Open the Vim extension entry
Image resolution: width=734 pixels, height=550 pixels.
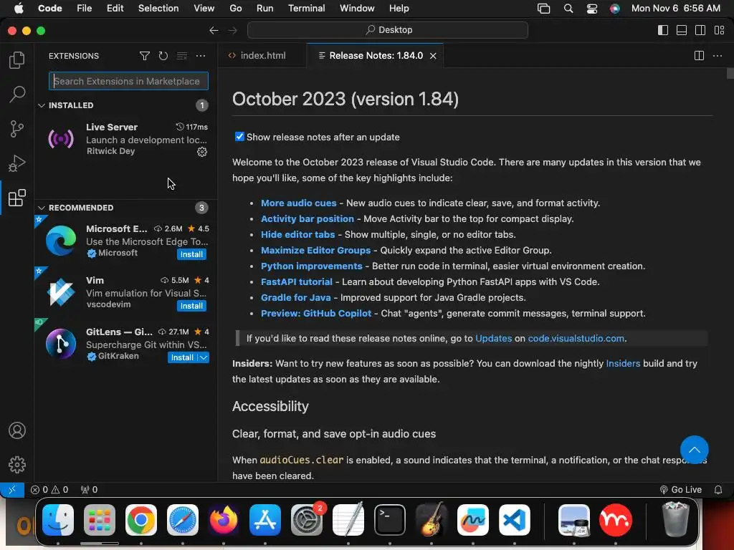click(x=125, y=292)
